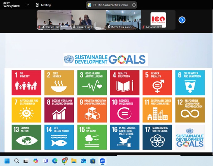The width and height of the screenshot is (213, 166).
Task: Open Outlook from the taskbar
Action: tap(83, 161)
